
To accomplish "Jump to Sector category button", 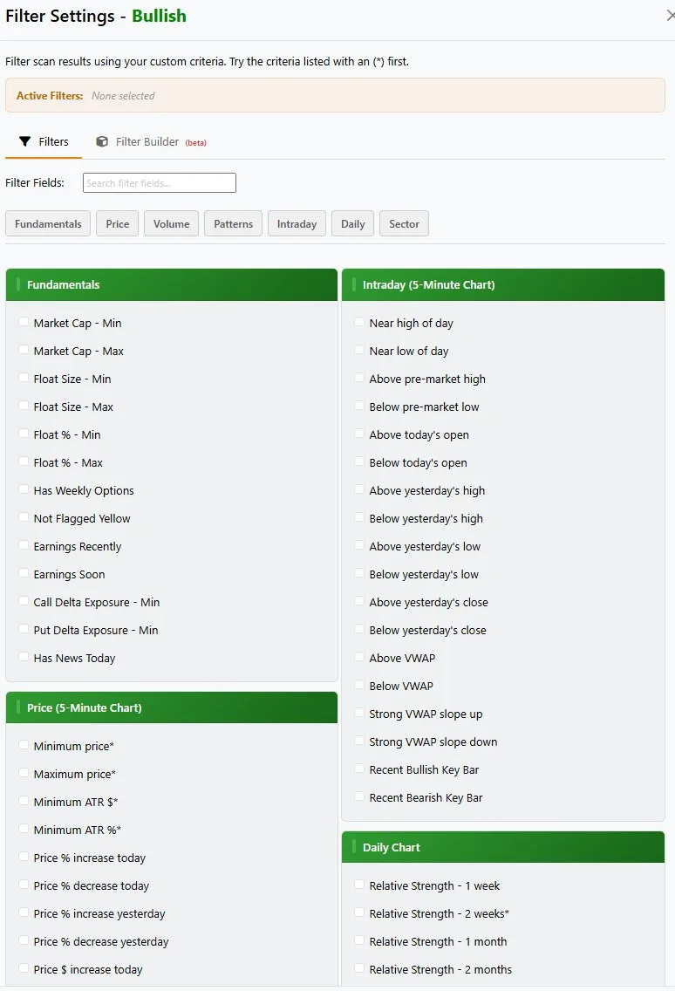I will coord(404,223).
